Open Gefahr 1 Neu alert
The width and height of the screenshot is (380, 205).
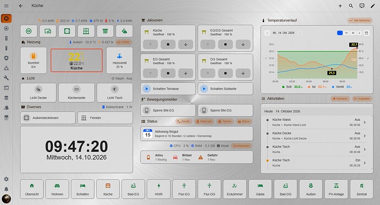(x=208, y=157)
